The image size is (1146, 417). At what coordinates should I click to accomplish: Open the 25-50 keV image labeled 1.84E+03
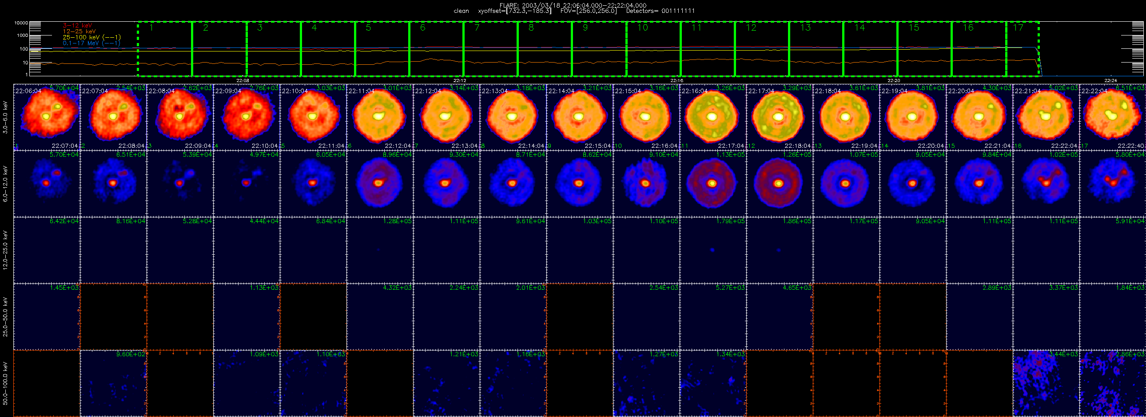coord(1113,317)
